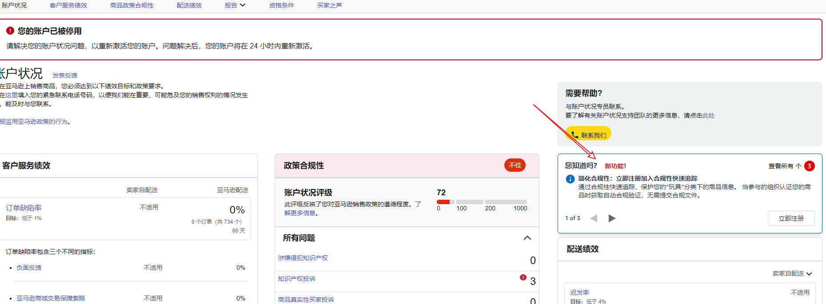Viewport: 826px width, 304px height.
Task: Click the 不适用 value in the 迟发率 row
Action: 800,292
